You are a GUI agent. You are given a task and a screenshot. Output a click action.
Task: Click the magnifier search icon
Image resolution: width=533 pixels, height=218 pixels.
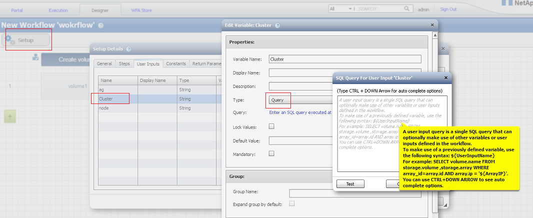click(406, 8)
